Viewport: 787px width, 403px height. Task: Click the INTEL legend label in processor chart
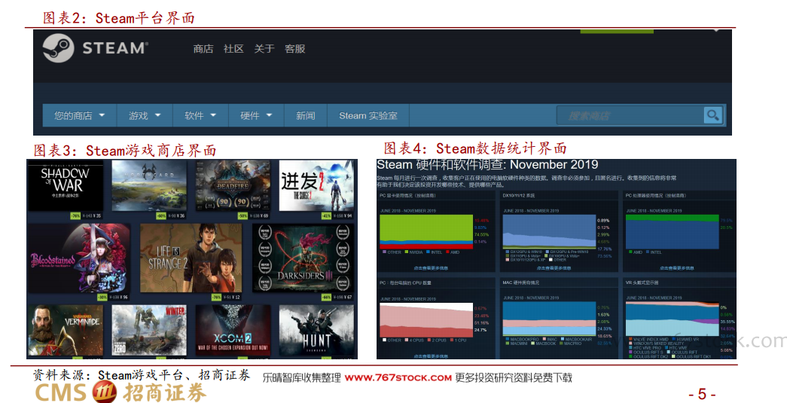point(656,252)
